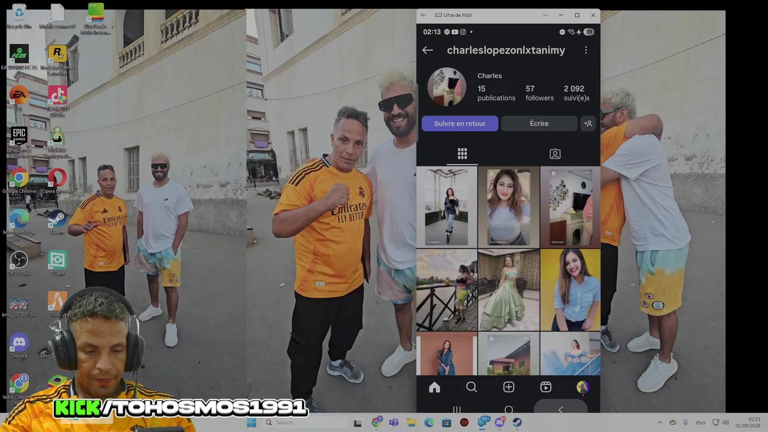This screenshot has width=768, height=432.
Task: Expand the hidden system tray icons chevron
Action: pyautogui.click(x=661, y=422)
